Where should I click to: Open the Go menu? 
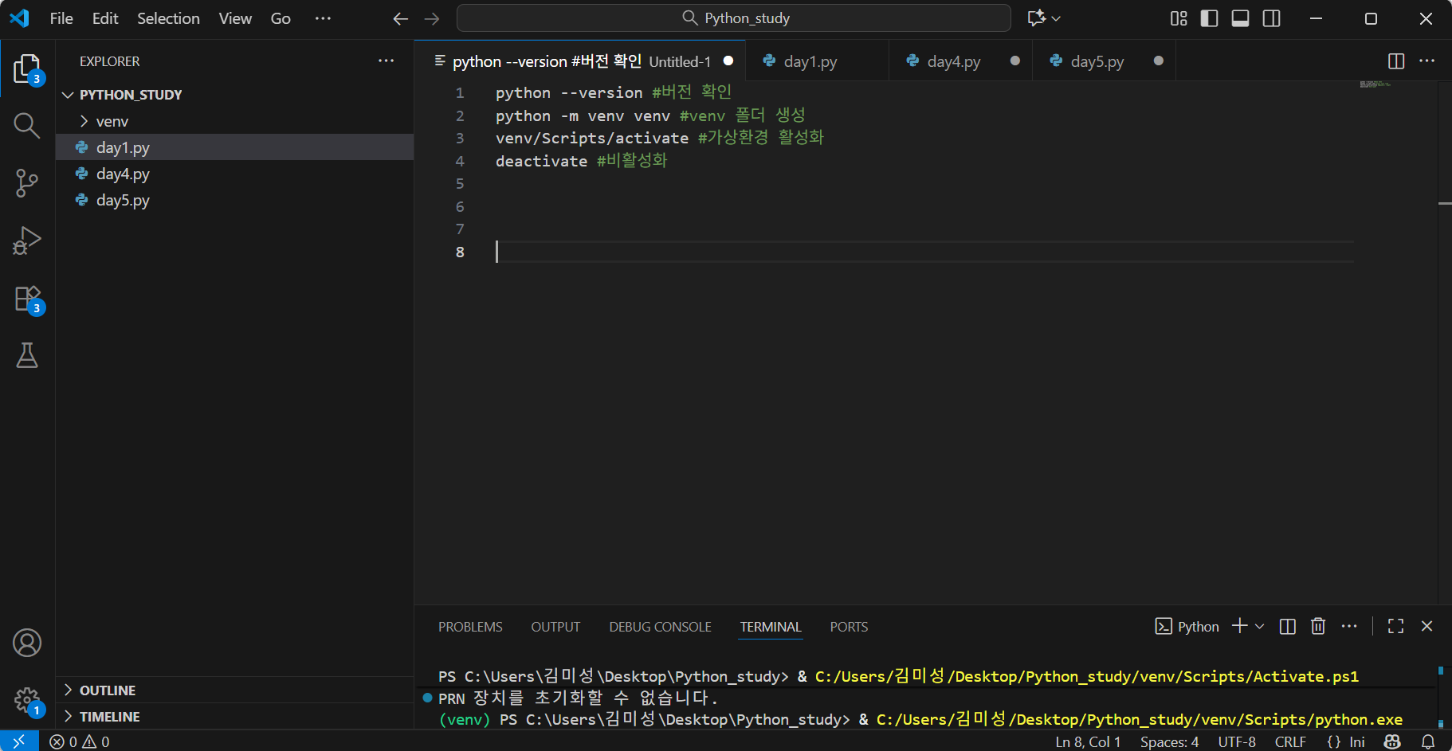281,18
